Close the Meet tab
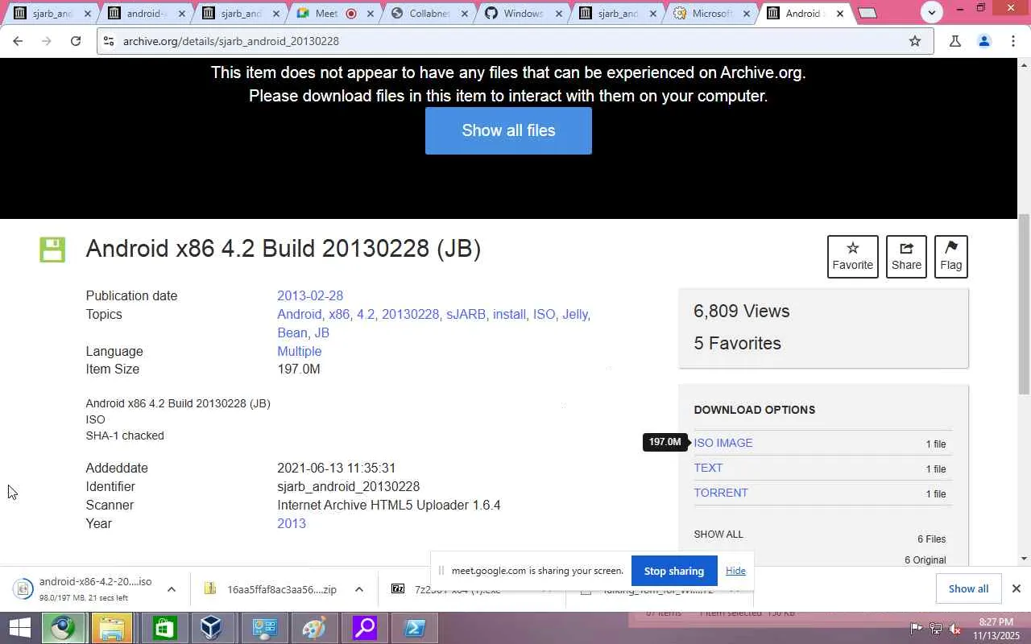Screen dimensions: 1031x644 [371, 14]
